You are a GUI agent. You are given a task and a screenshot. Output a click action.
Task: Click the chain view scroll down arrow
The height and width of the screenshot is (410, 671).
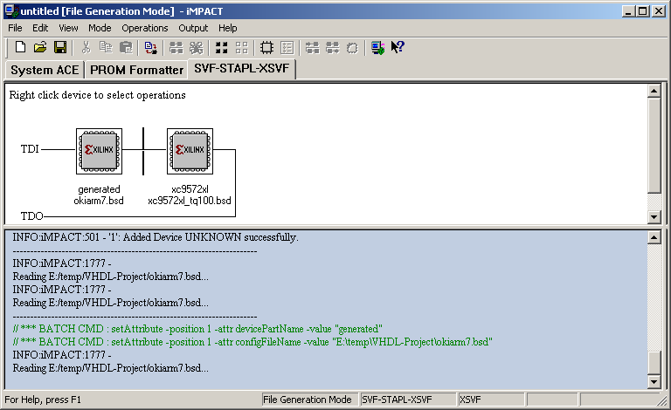coord(654,216)
